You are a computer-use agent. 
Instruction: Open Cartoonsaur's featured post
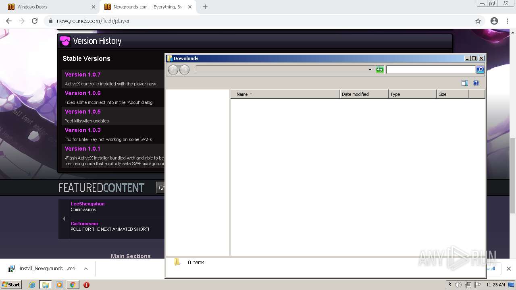[84, 224]
